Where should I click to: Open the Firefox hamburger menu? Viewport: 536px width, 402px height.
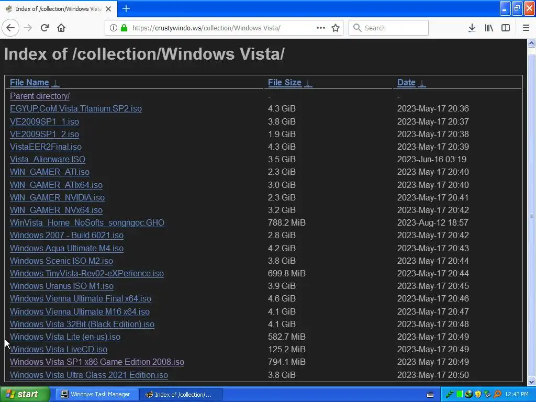pos(526,28)
